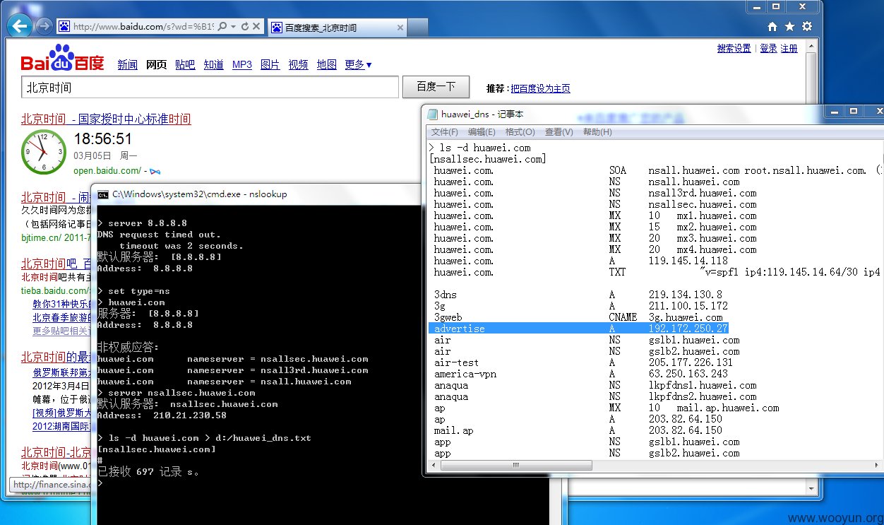Click IE page vertical scrollbar up arrow
This screenshot has height=525, width=884.
pyautogui.click(x=811, y=47)
